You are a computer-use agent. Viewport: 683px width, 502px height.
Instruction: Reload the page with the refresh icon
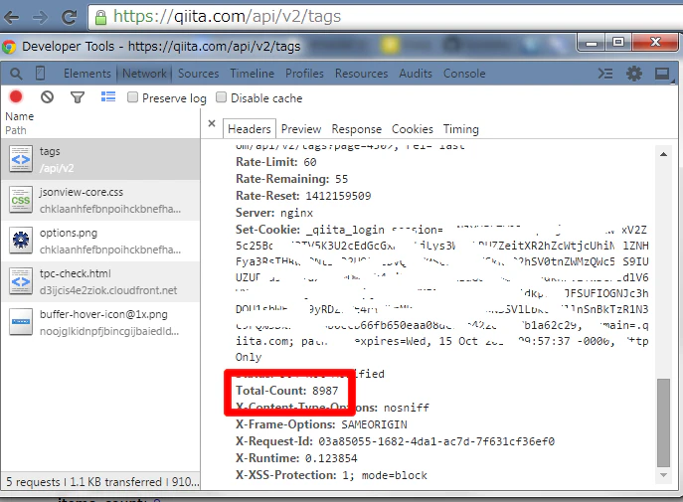pyautogui.click(x=69, y=17)
